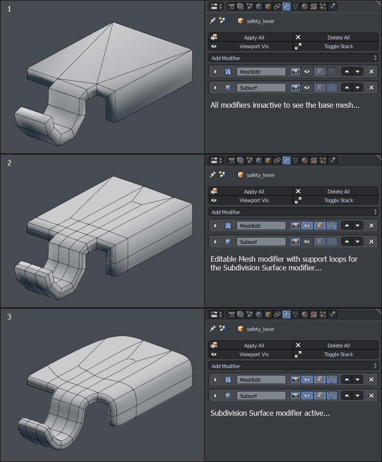Expand the MeshEdit modifier in the bottom panel
This screenshot has height=462, width=382.
point(215,379)
